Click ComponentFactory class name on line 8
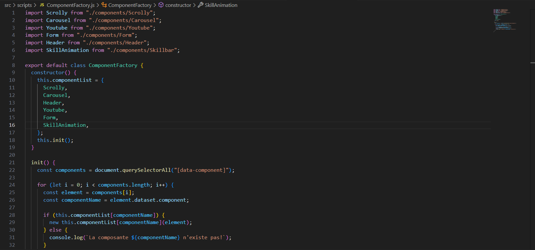Viewport: 535px width, 250px height. [113, 65]
